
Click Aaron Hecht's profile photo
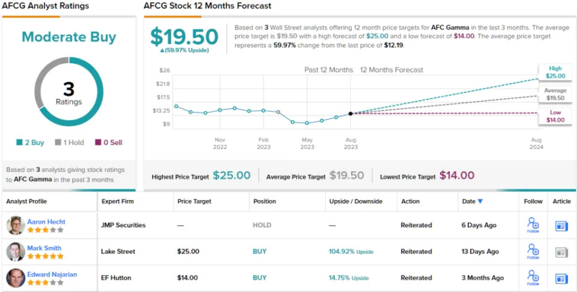[16, 225]
